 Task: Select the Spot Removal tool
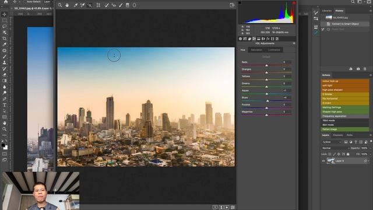point(107,5)
